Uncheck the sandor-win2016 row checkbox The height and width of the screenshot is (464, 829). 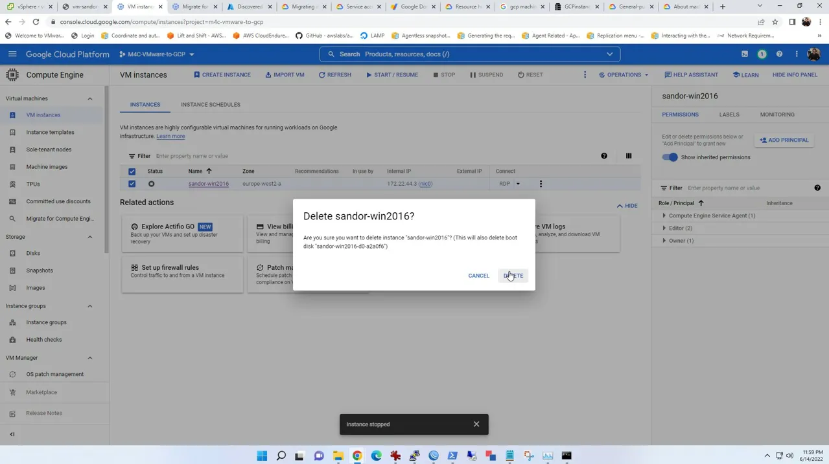(x=132, y=184)
